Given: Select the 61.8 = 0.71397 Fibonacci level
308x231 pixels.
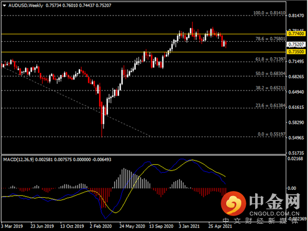Looking at the screenshot, I should coord(270,59).
